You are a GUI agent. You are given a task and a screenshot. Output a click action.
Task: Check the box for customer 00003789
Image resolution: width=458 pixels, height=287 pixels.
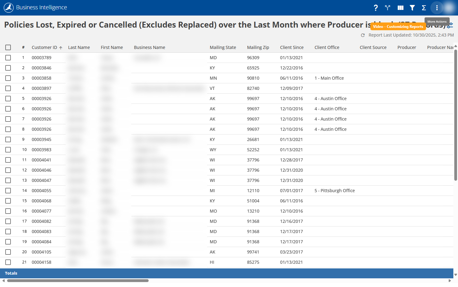[x=8, y=58]
